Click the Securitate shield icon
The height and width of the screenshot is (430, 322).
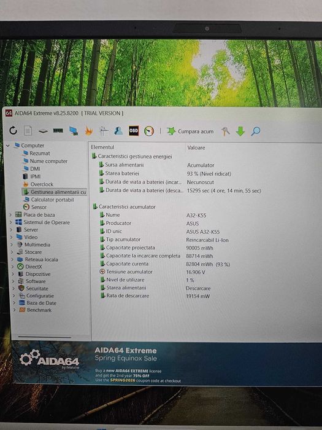pos(21,288)
